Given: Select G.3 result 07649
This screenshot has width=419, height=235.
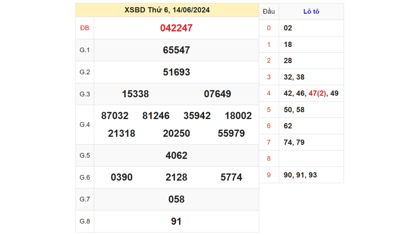Looking at the screenshot, I should [218, 94].
